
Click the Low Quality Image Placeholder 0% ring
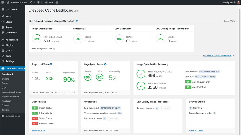[160, 39]
